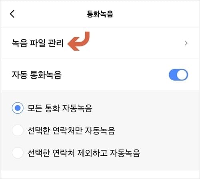Image resolution: width=200 pixels, height=179 pixels.
Task: Select the 모든 통화 자동녹음 radio button
Action: point(18,108)
